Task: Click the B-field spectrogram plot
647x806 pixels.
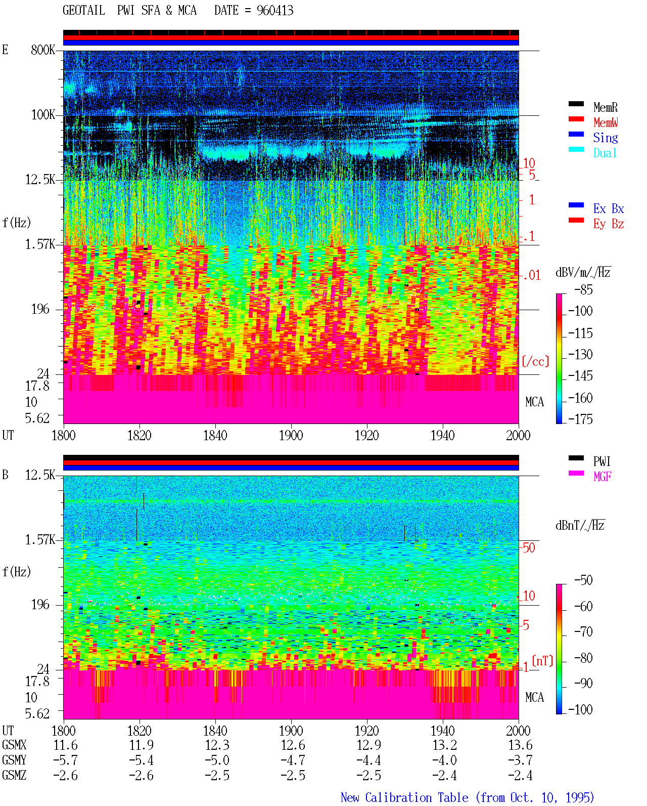Action: [291, 598]
